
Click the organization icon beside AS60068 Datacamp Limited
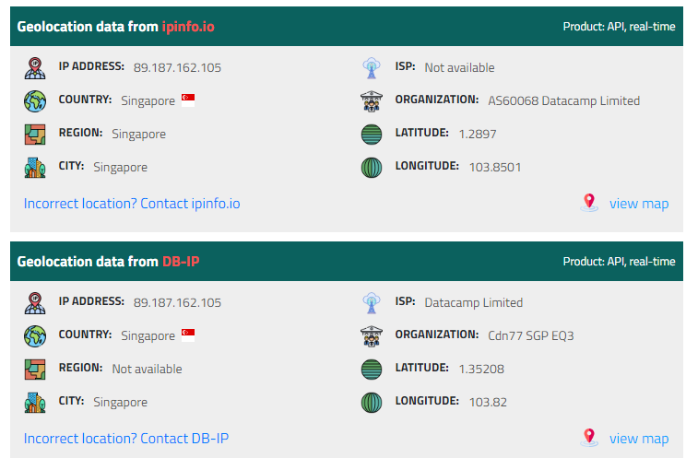click(371, 100)
